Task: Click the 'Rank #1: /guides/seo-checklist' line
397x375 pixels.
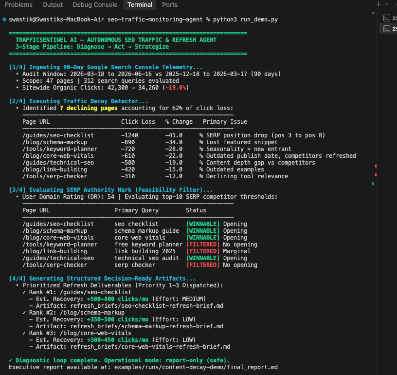Action: [80, 292]
